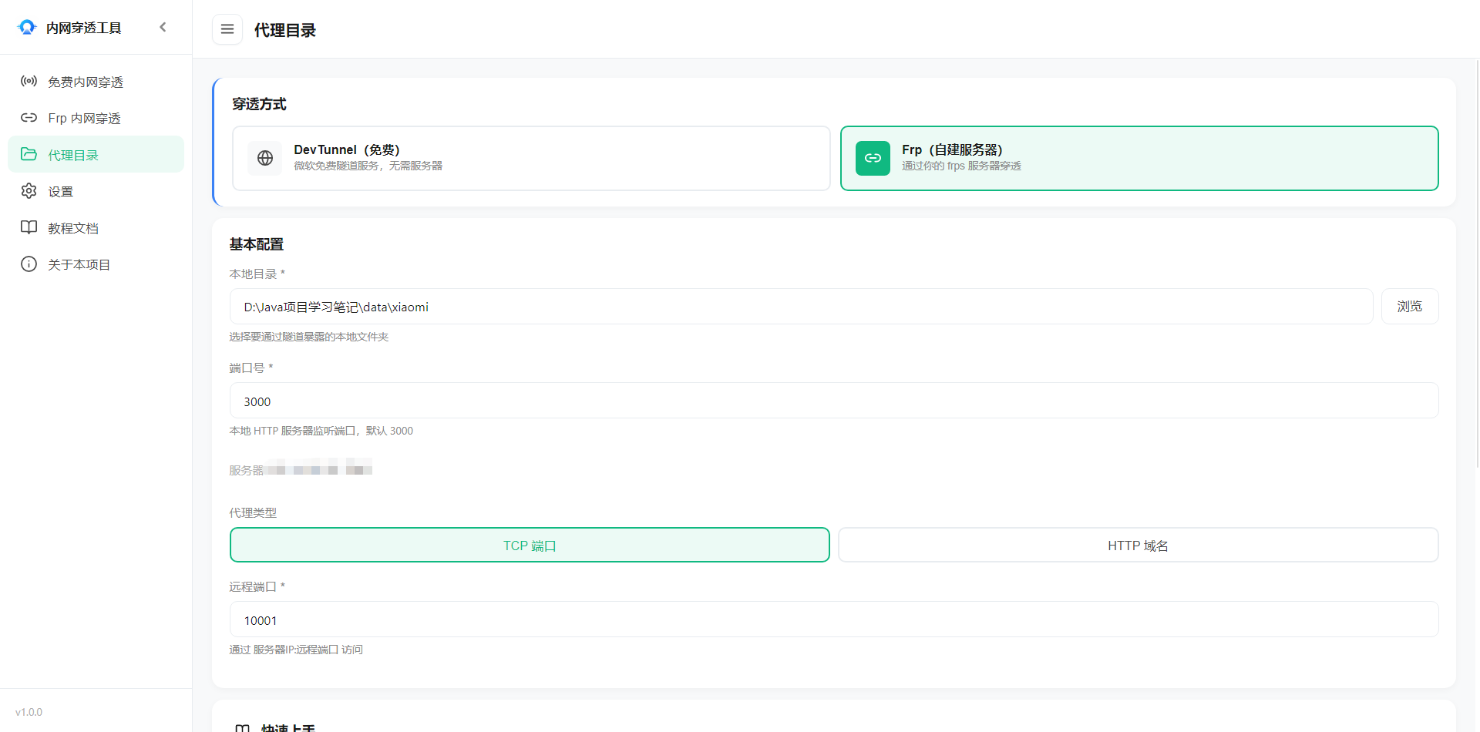Collapse sidebar with the chevron arrow
Screen dimensions: 1480x732
[x=163, y=27]
